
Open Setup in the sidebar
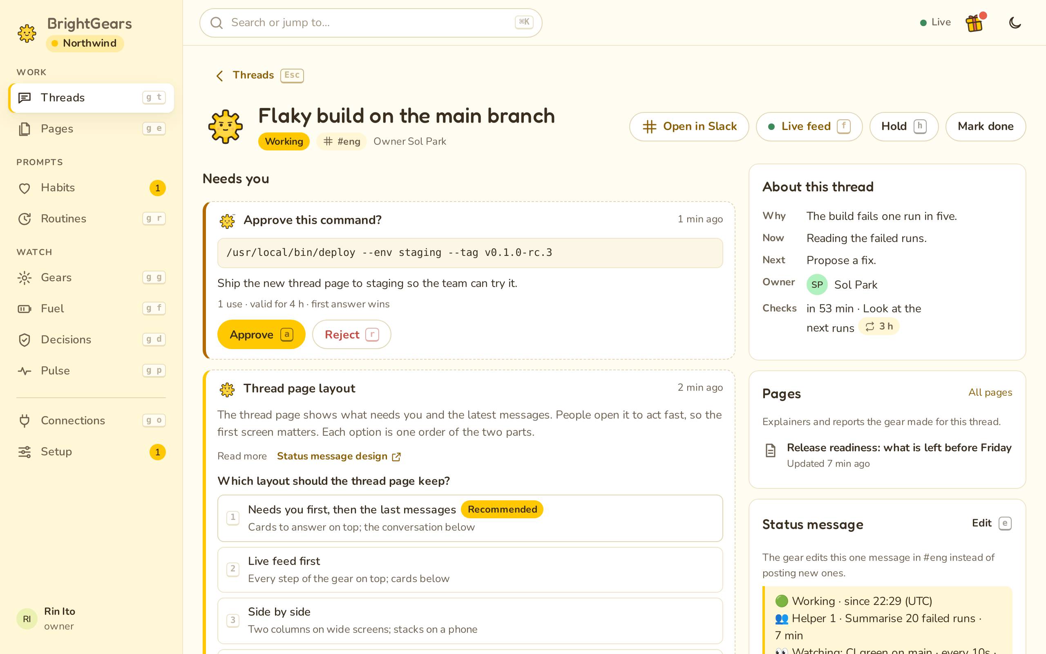91,452
